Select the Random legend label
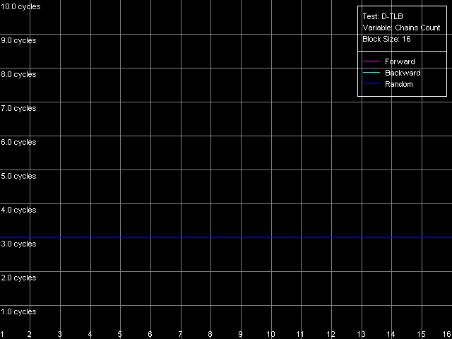This screenshot has height=339, width=452. (398, 84)
